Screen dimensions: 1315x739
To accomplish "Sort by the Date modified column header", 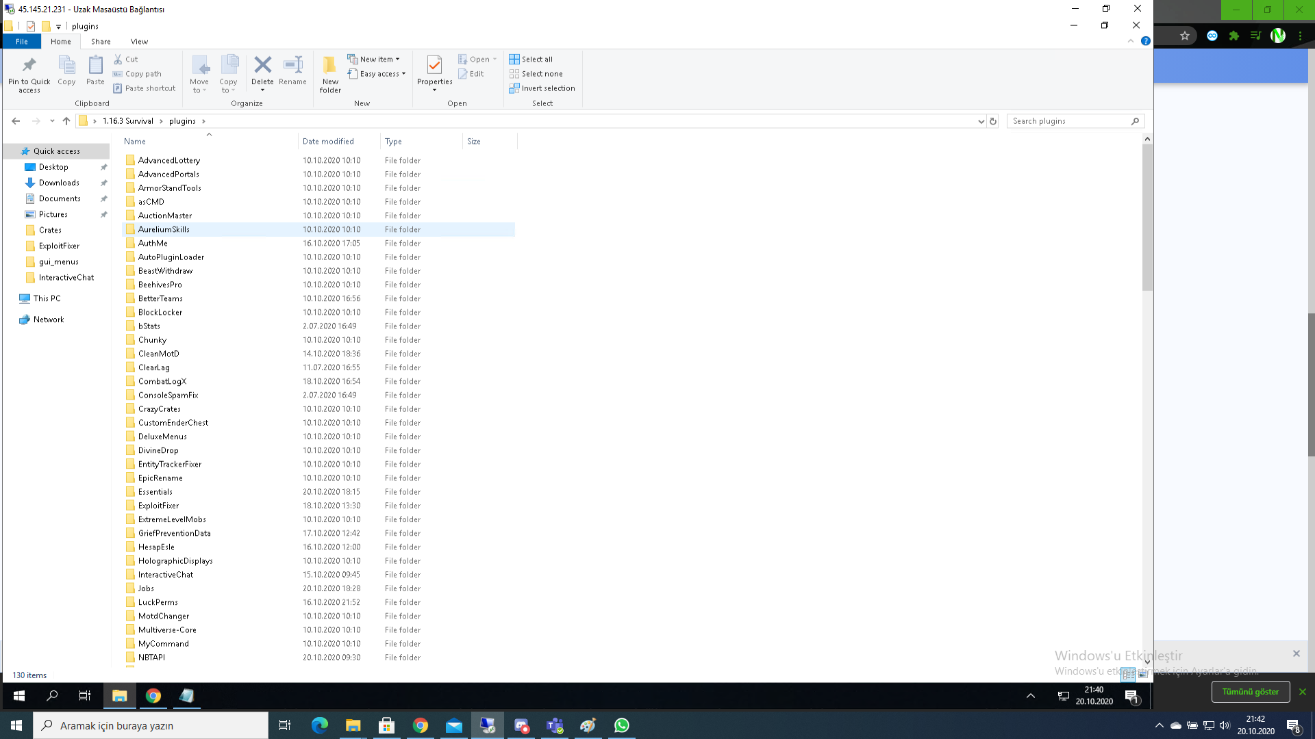I will coord(339,142).
